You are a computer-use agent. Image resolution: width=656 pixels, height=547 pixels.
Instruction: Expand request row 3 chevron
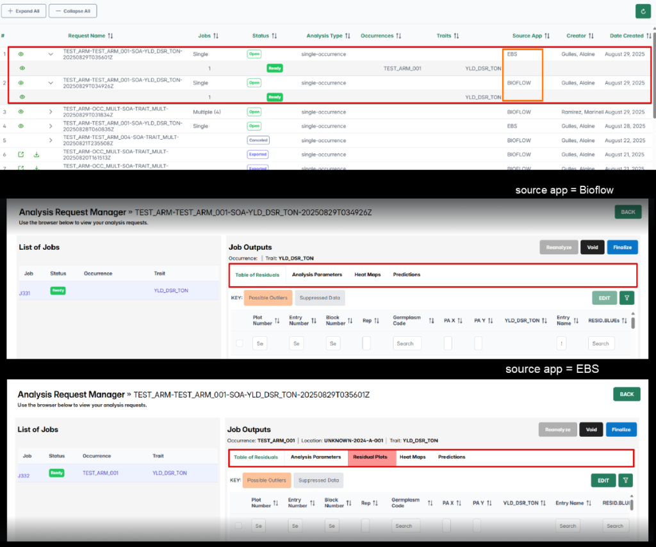(x=51, y=111)
